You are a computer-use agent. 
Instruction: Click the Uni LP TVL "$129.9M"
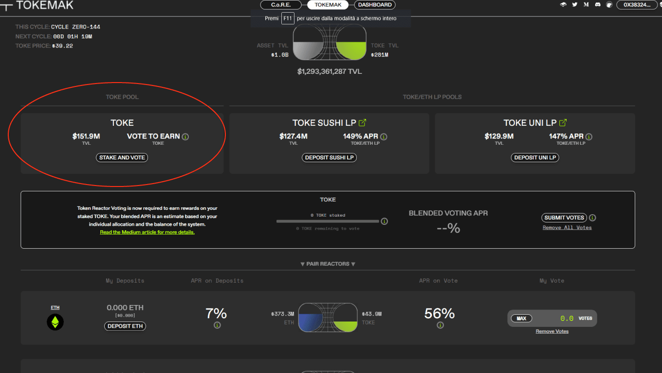click(499, 136)
